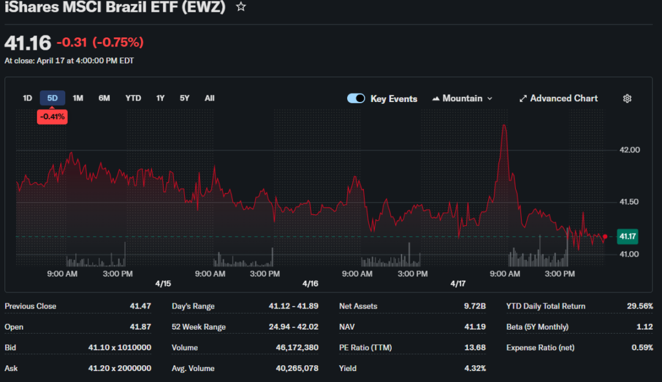Select the 5D time range tab
The width and height of the screenshot is (662, 382).
52,98
